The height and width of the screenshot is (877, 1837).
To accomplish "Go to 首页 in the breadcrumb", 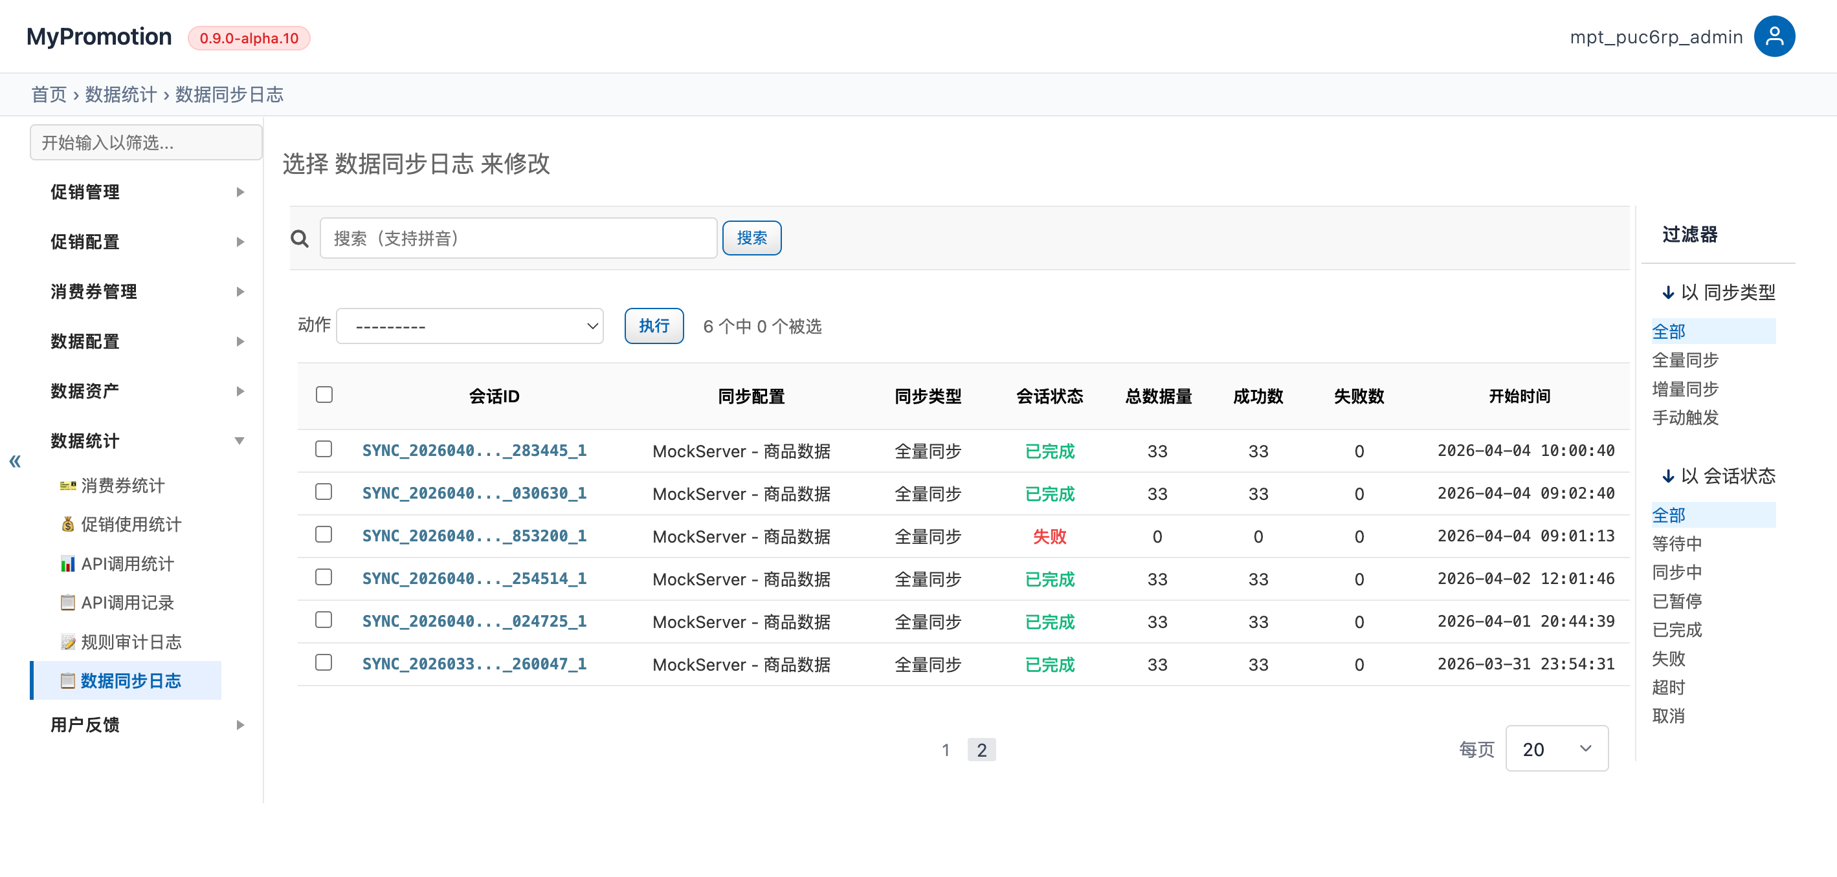I will (x=49, y=95).
